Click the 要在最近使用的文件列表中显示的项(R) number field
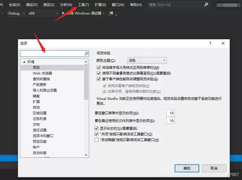Viewport: 242px width, 180px height. click(171, 121)
